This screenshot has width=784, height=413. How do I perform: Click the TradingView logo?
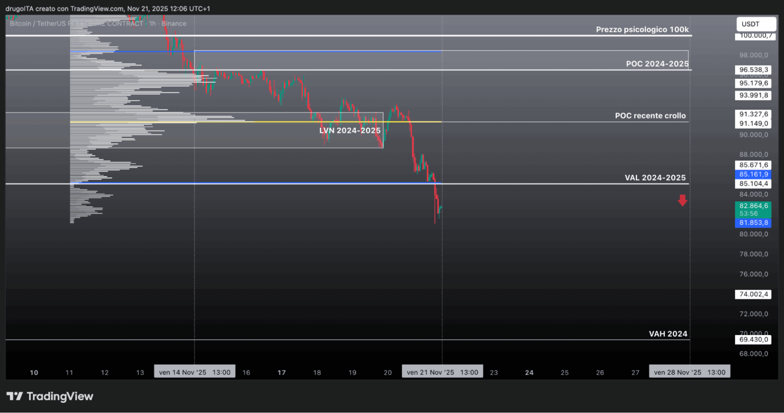(49, 396)
